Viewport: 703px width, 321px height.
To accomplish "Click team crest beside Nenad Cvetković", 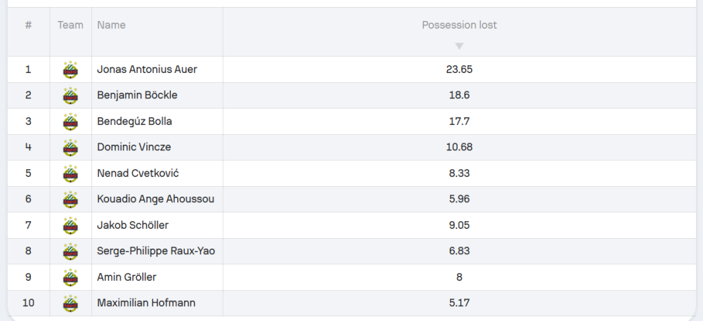I will click(70, 173).
